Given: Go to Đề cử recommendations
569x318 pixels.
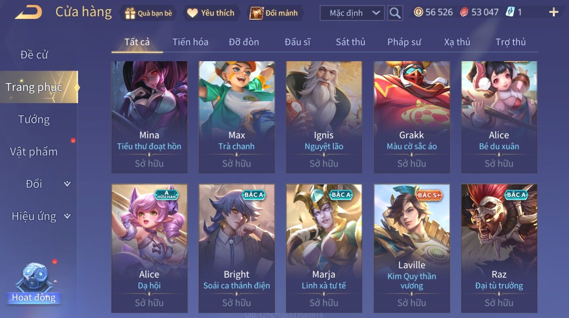Looking at the screenshot, I should tap(34, 55).
